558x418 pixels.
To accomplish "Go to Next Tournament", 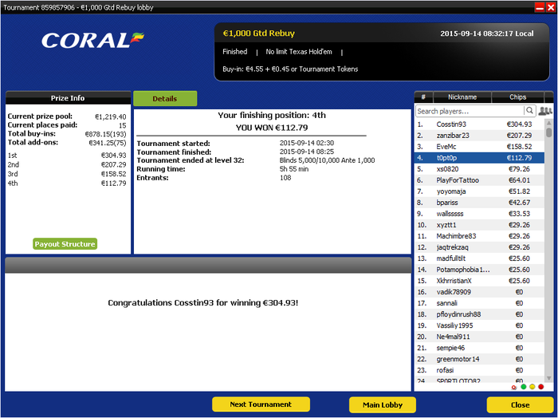I will [x=261, y=404].
